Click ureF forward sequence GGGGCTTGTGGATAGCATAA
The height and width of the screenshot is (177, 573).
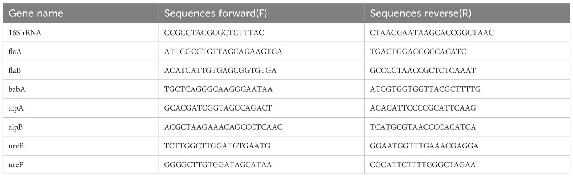point(218,165)
